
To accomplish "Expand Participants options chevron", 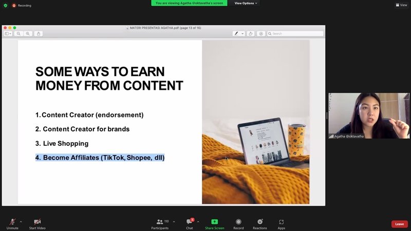I will point(174,222).
